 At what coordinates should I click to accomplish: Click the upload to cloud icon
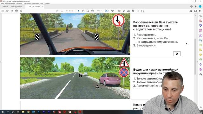(x=12, y=11)
